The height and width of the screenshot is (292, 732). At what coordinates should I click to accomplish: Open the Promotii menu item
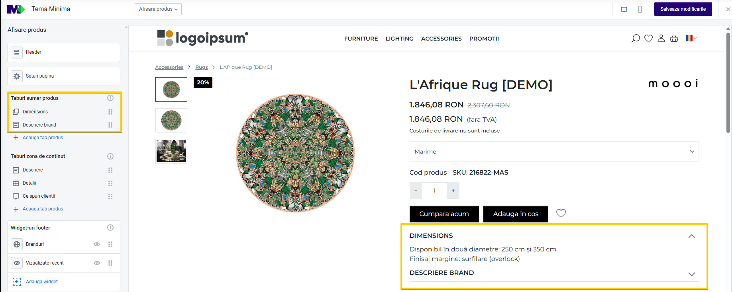[x=484, y=39]
